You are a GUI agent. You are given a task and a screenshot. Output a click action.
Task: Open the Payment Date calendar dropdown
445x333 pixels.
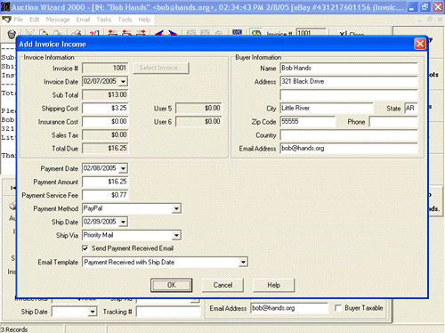pos(123,168)
